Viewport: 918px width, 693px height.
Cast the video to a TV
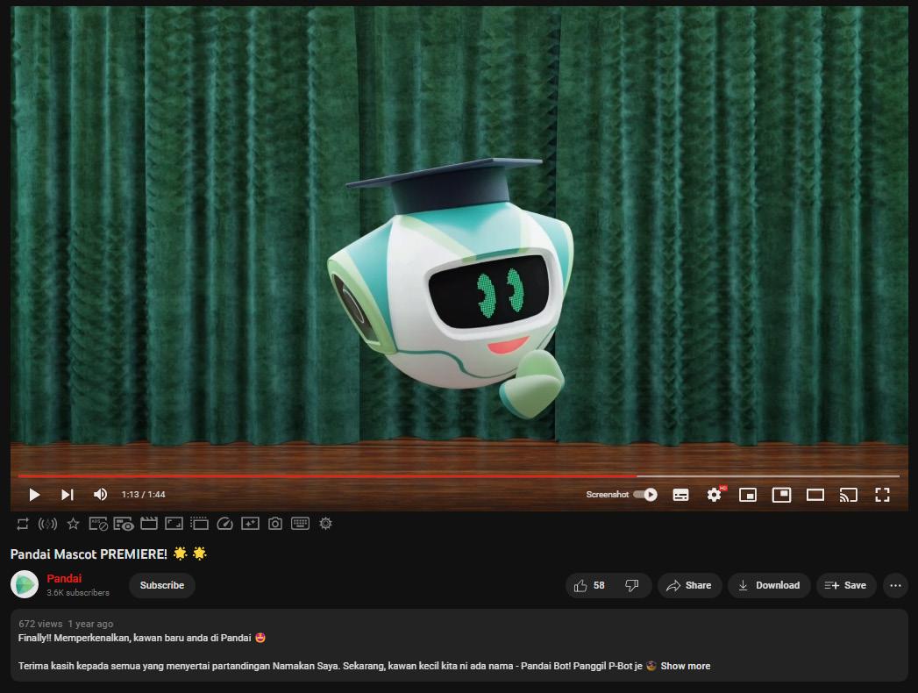coord(849,495)
